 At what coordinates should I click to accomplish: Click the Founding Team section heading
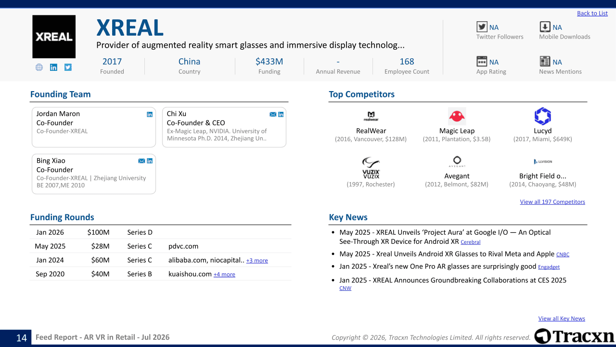pyautogui.click(x=61, y=94)
